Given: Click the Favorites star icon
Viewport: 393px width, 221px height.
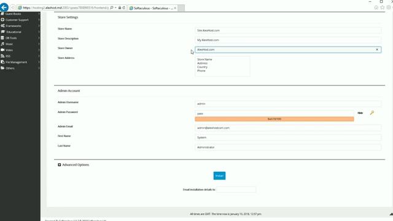Looking at the screenshot, I should point(382,8).
